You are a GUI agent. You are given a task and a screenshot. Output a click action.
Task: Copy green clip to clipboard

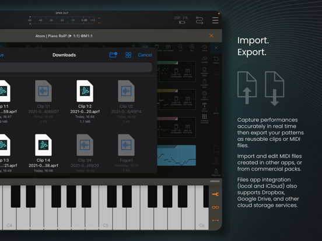click(x=176, y=73)
